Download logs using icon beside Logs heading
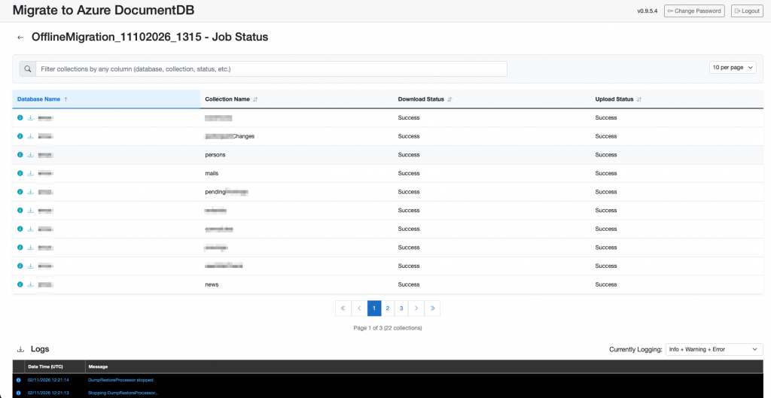This screenshot has height=398, width=771. 20,349
